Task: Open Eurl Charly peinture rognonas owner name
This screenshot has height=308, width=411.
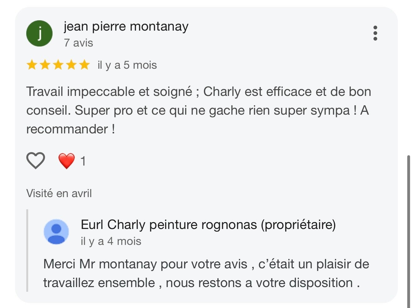Action: click(208, 225)
